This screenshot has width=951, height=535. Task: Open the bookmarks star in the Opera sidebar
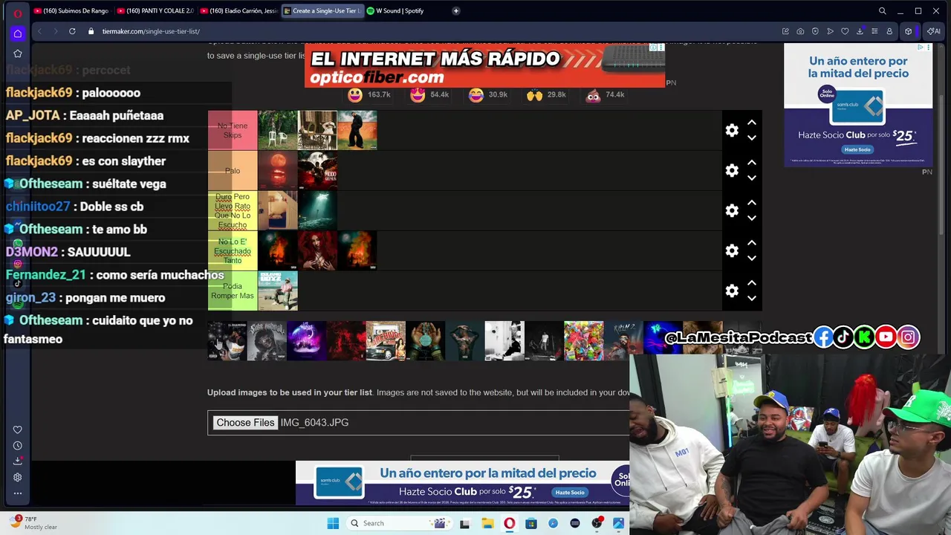pyautogui.click(x=18, y=53)
